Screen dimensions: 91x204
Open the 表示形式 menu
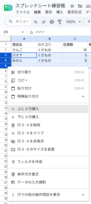click(74, 12)
